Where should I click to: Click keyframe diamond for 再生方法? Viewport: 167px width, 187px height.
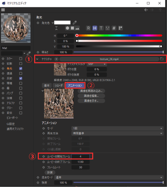(44, 133)
